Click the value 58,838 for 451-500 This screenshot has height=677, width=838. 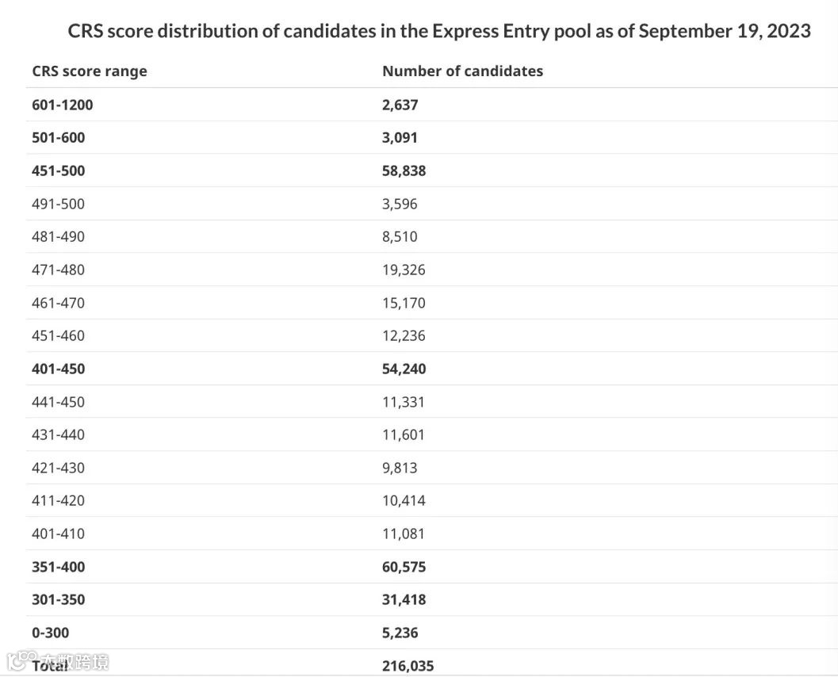(x=404, y=171)
